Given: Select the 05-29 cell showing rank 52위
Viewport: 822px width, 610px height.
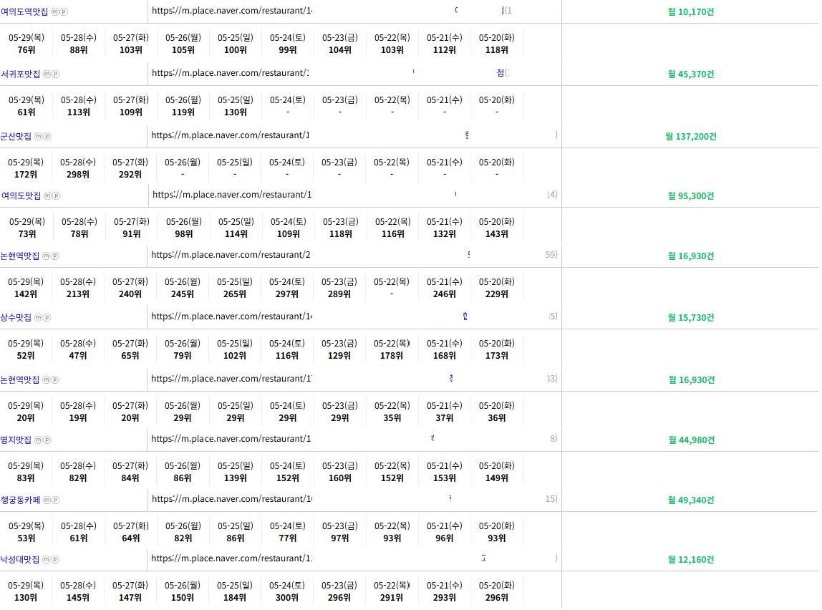Looking at the screenshot, I should pyautogui.click(x=26, y=349).
